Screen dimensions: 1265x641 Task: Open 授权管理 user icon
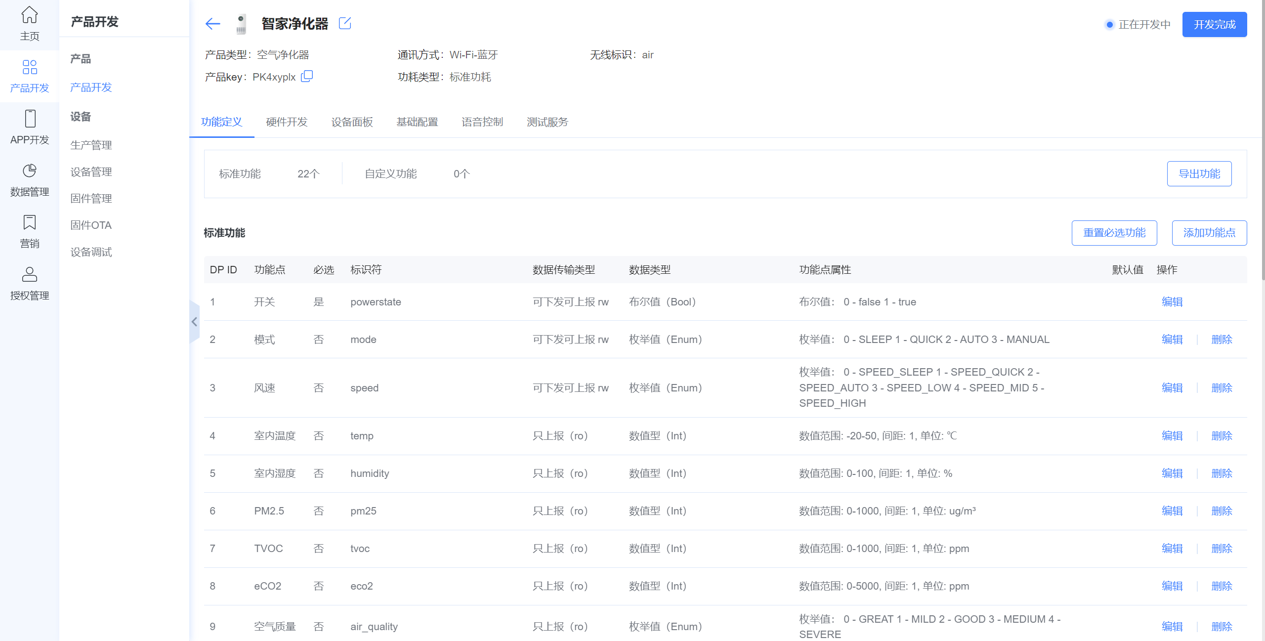coord(30,274)
